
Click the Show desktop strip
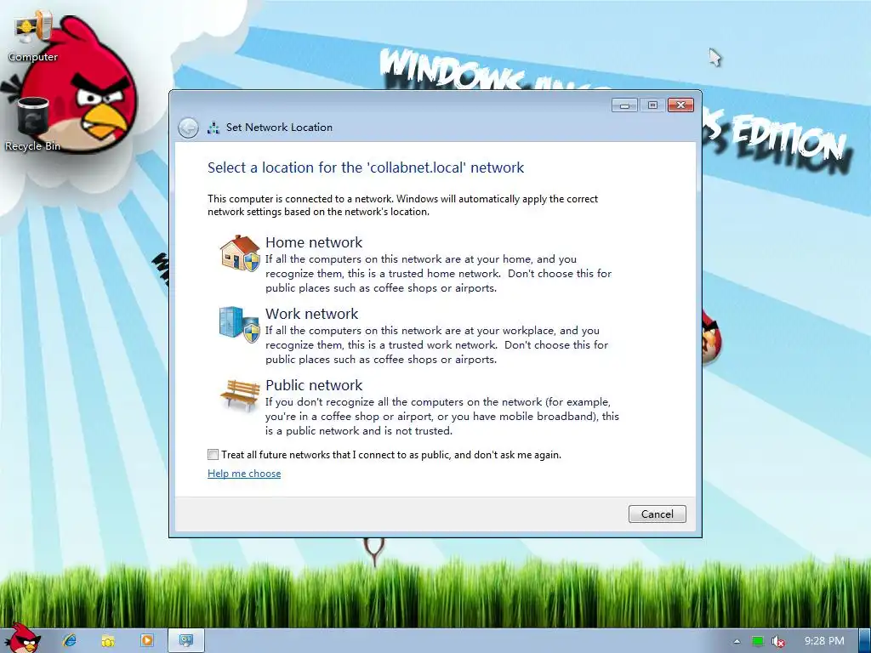864,641
